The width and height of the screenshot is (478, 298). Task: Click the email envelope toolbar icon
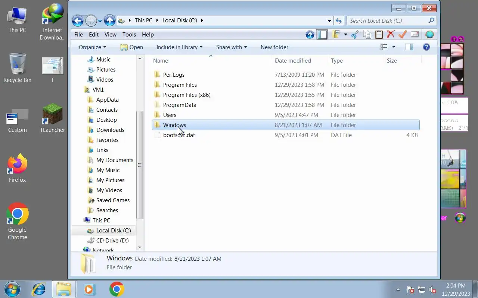coord(415,35)
